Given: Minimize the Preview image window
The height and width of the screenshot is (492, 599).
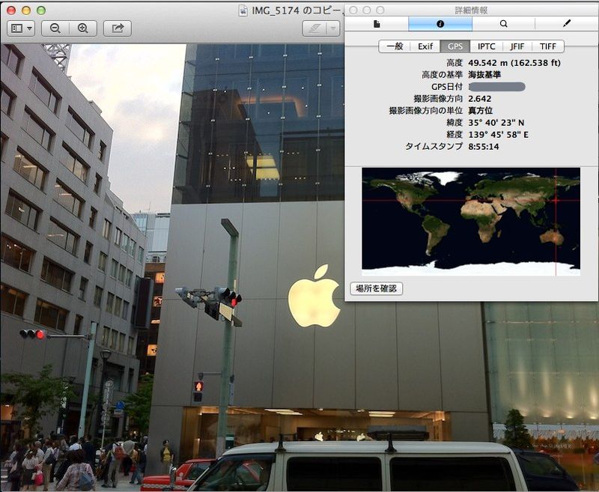Looking at the screenshot, I should 26,10.
